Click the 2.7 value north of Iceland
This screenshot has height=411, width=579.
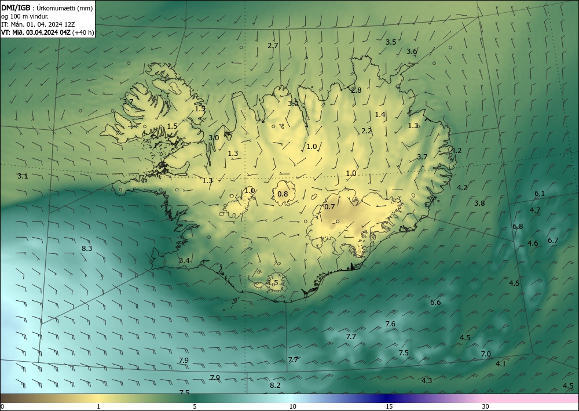pos(273,46)
